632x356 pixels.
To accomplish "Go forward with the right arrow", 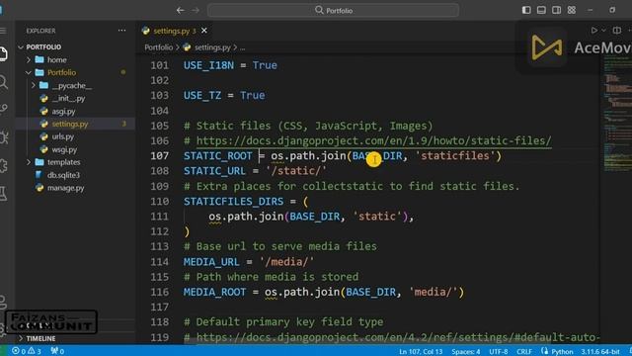I will pos(196,10).
